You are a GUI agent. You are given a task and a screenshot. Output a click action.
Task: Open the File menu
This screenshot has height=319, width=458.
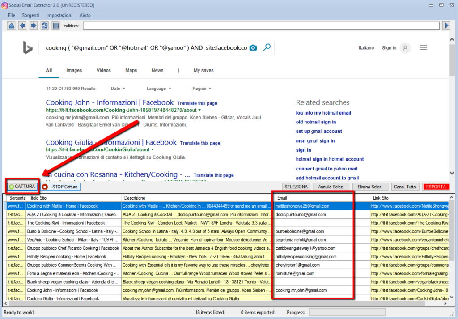(11, 15)
